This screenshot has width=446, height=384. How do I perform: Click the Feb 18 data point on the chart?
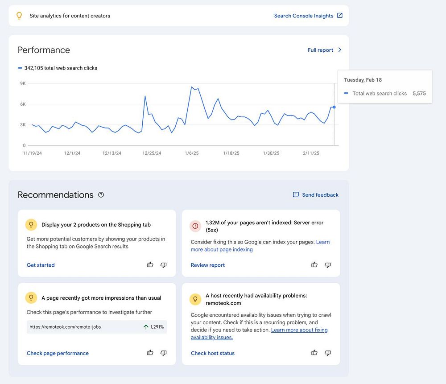(334, 107)
